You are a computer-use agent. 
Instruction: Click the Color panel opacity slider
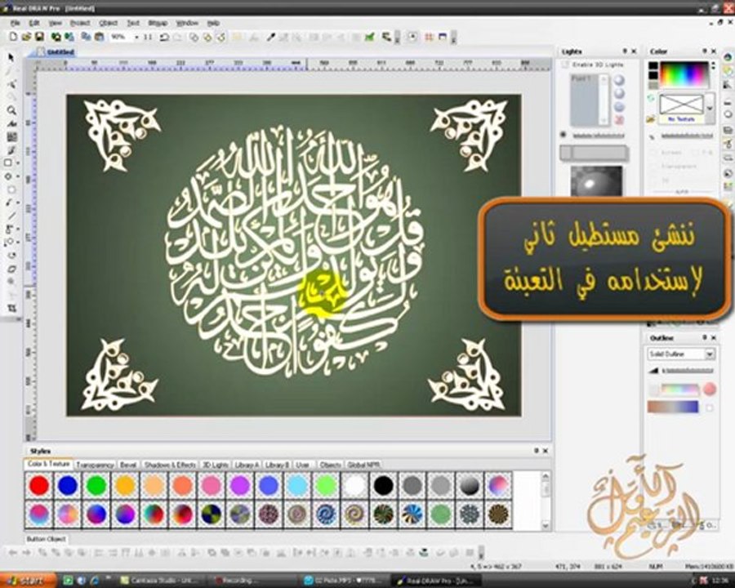[687, 136]
